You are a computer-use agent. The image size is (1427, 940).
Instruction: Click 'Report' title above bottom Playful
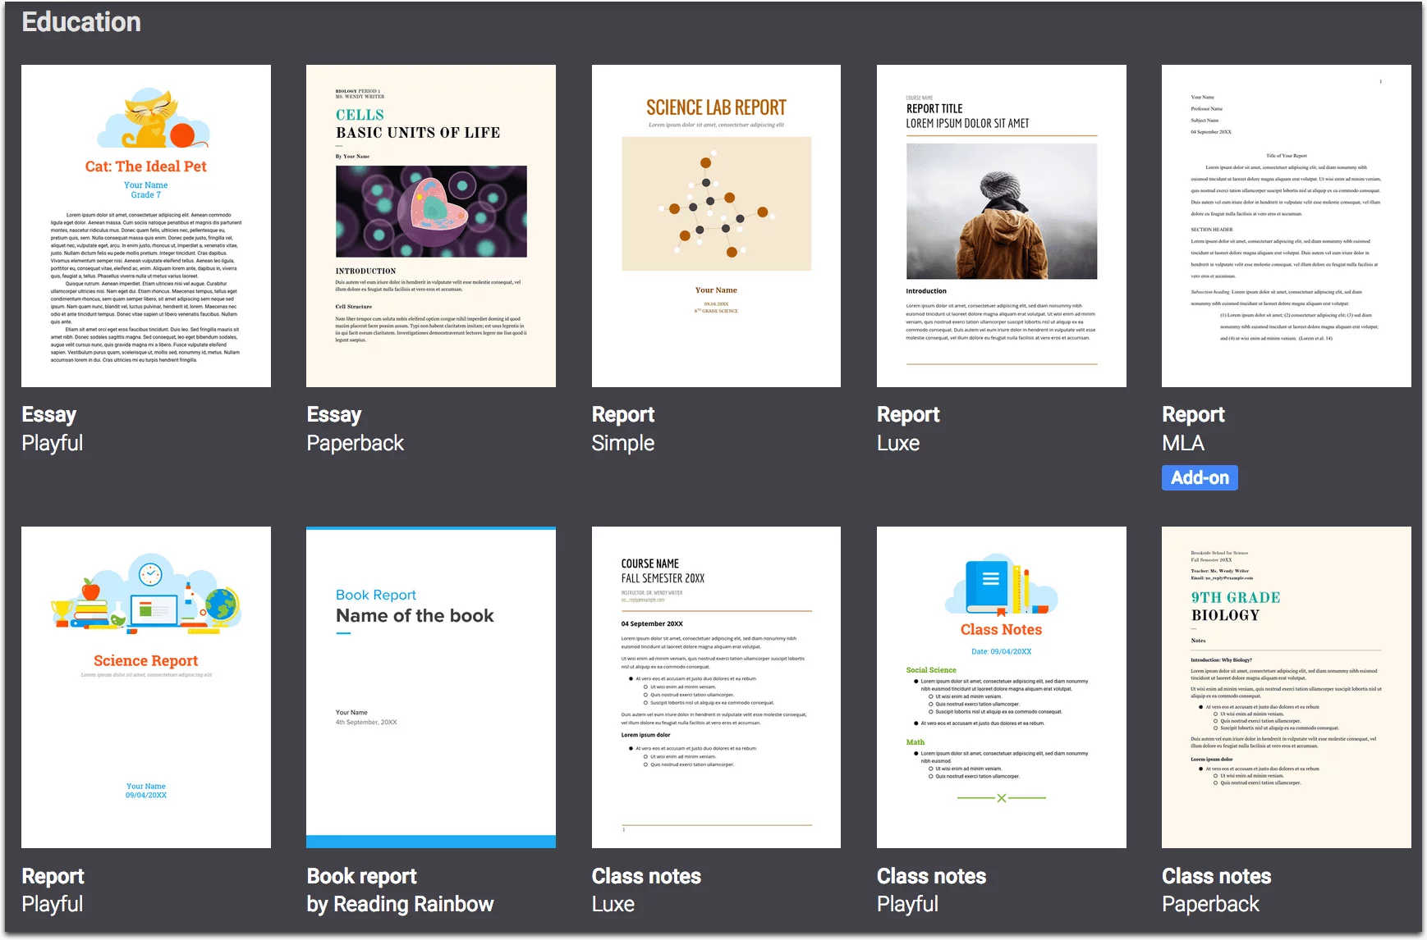(x=53, y=876)
